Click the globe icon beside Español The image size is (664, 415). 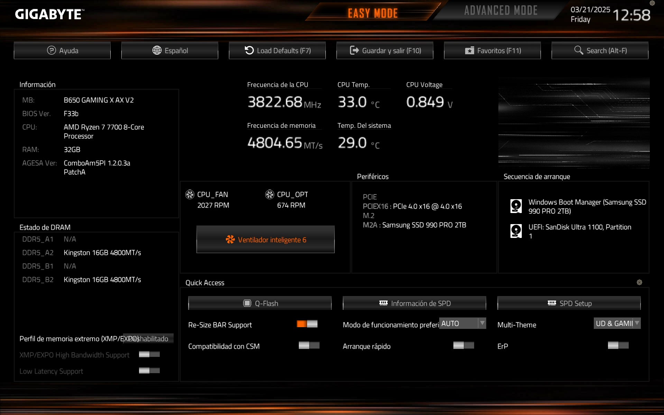pyautogui.click(x=157, y=50)
